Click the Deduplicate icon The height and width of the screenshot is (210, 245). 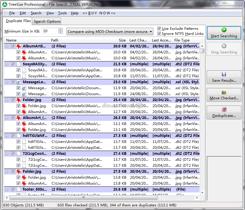(224, 109)
